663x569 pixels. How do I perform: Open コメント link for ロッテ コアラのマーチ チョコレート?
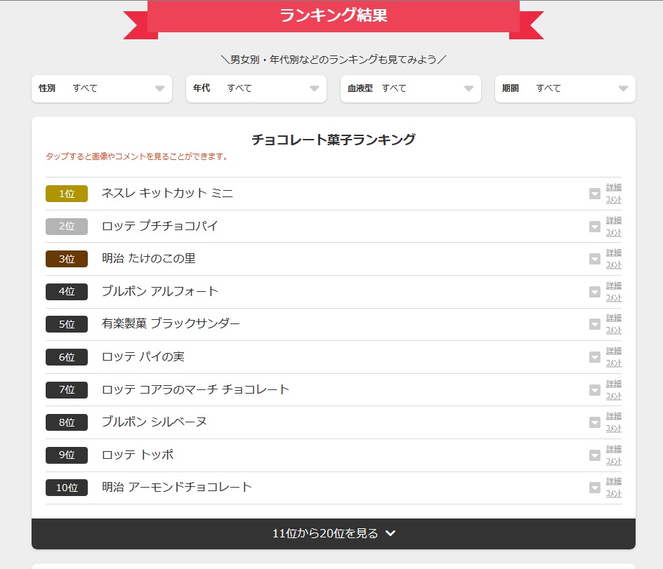[x=614, y=396]
